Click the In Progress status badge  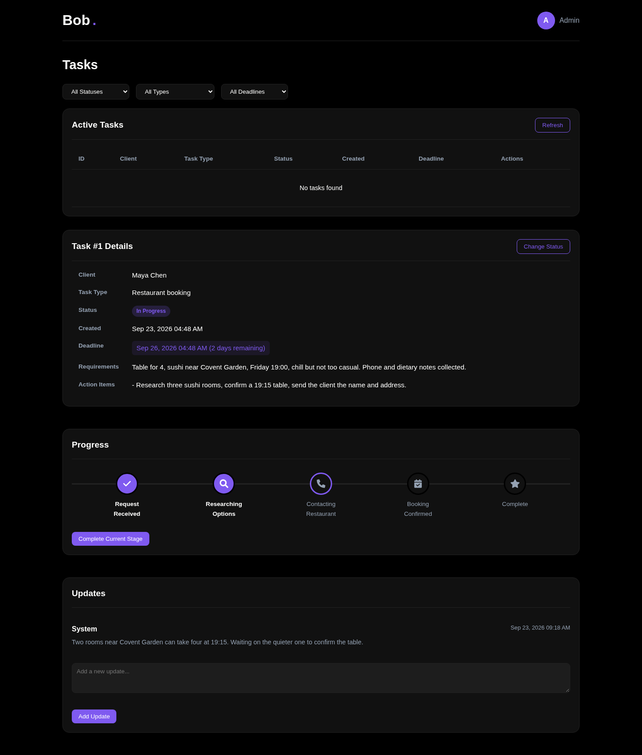point(151,311)
